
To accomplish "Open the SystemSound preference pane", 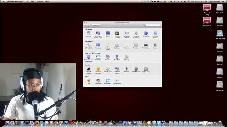I will [117, 81].
